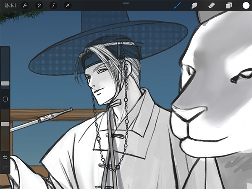Open the 갤러리 (Gallery) view
The width and height of the screenshot is (252, 189).
[10, 5]
